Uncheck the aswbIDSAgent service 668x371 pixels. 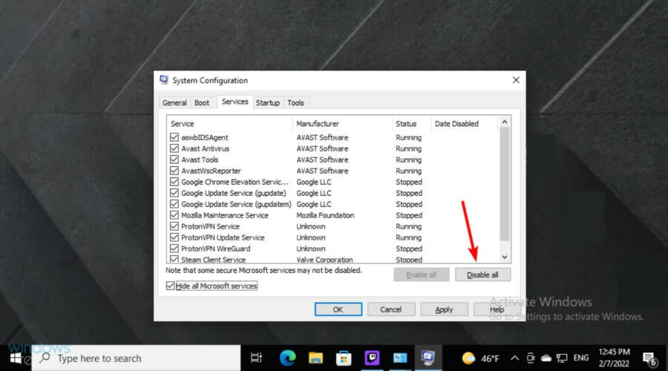(174, 137)
